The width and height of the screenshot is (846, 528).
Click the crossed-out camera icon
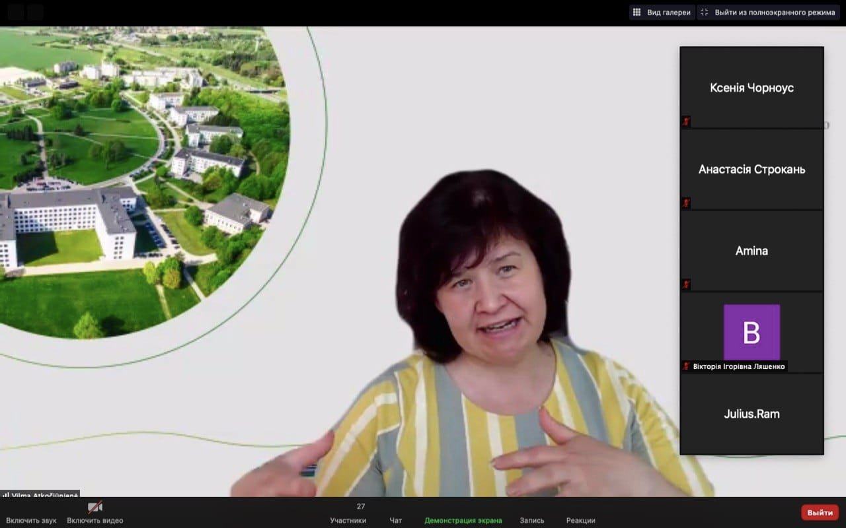pyautogui.click(x=95, y=507)
